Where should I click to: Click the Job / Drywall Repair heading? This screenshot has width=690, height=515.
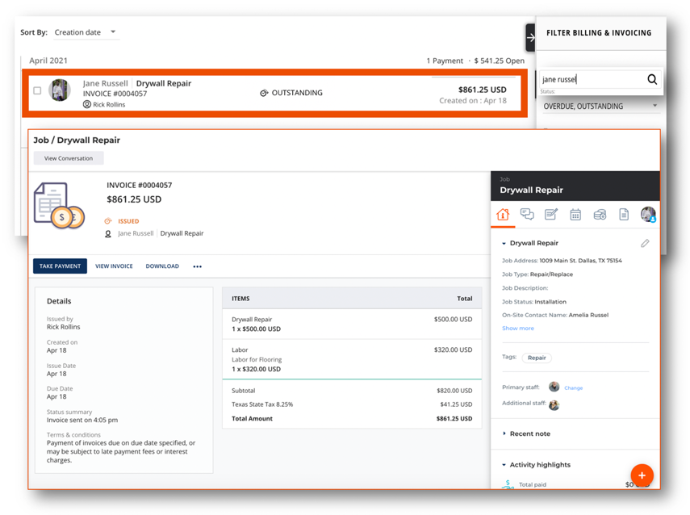click(77, 140)
